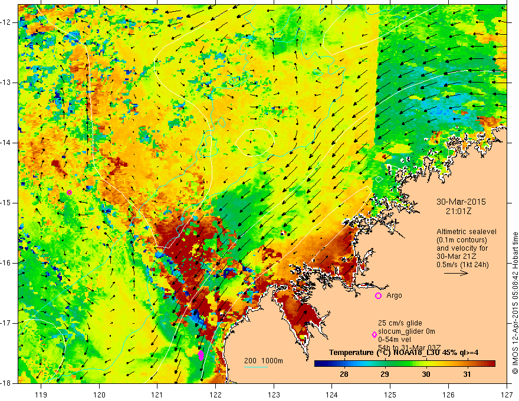Click the '200 1000m' bathymetry label

[264, 361]
